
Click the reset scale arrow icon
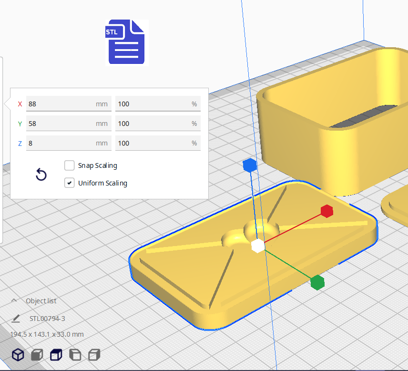pos(41,175)
